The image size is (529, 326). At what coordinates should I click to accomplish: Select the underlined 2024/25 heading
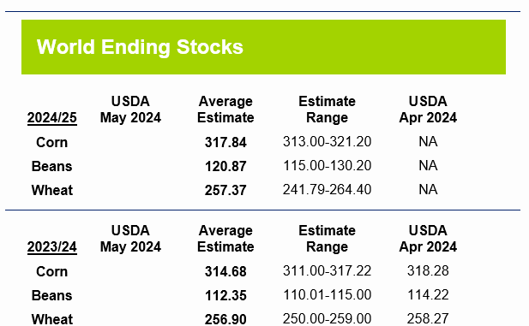(x=52, y=118)
